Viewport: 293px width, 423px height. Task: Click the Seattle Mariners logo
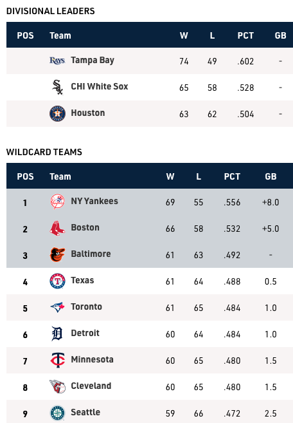pos(57,413)
